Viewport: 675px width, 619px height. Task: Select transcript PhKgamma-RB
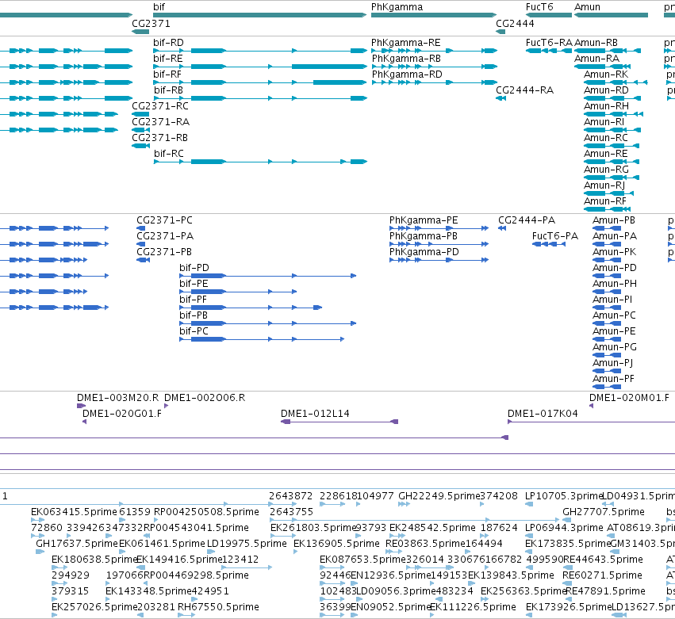point(406,59)
